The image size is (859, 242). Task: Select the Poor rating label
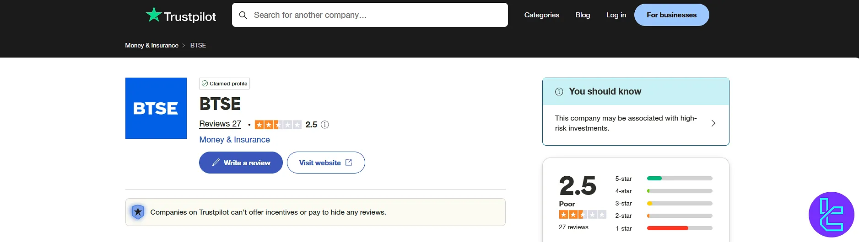coord(567,204)
